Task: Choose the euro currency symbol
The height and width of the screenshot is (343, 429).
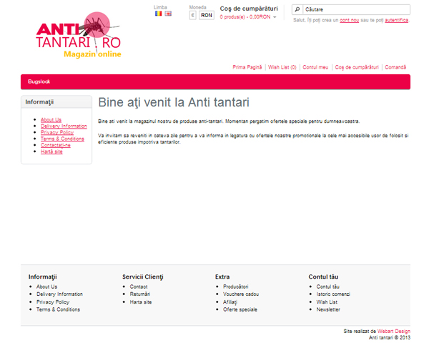Action: (x=193, y=15)
